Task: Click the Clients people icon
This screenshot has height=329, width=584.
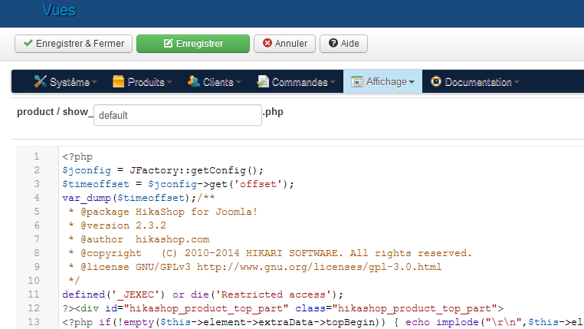Action: tap(194, 81)
